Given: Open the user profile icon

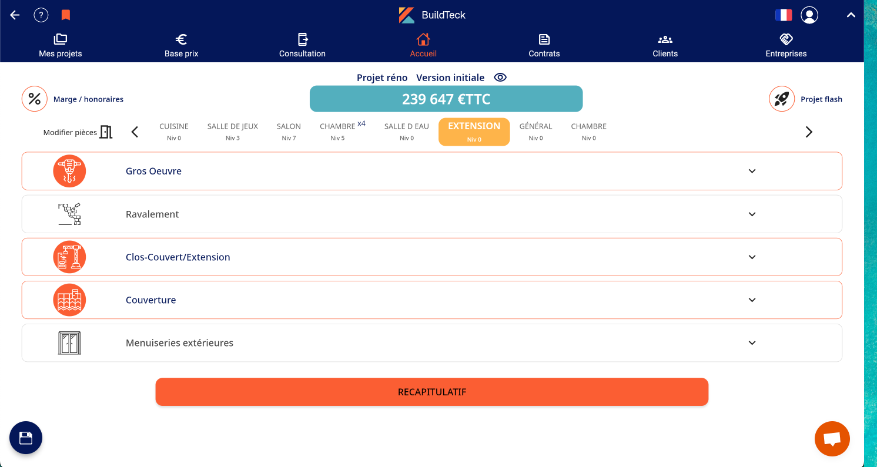Looking at the screenshot, I should (x=809, y=15).
